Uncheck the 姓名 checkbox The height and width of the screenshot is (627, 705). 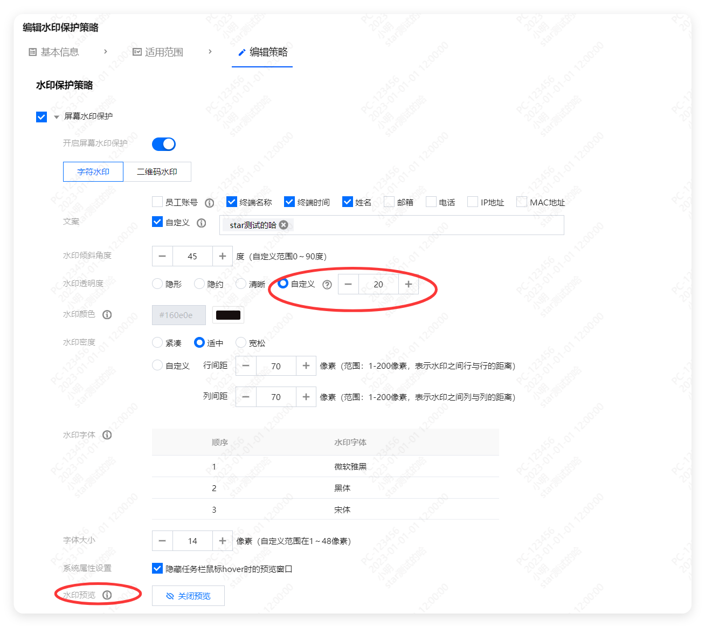[x=348, y=202]
